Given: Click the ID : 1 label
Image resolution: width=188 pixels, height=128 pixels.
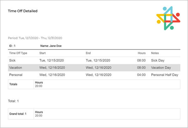Looking at the screenshot, I should 12,46.
